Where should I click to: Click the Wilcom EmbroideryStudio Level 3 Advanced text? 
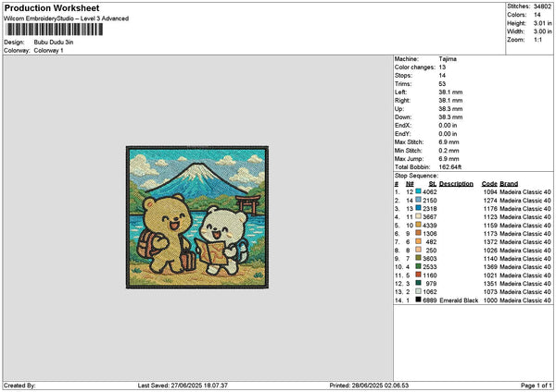[67, 18]
